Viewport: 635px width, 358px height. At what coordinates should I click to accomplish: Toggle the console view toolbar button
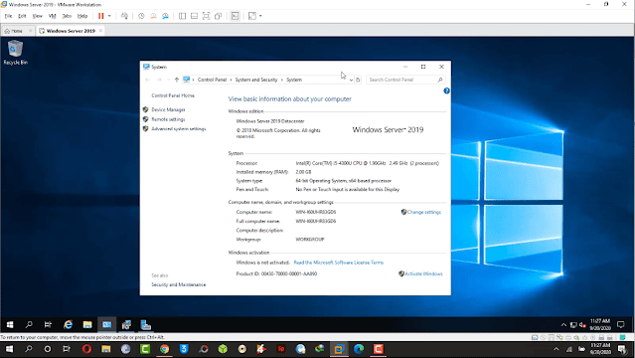pos(235,16)
